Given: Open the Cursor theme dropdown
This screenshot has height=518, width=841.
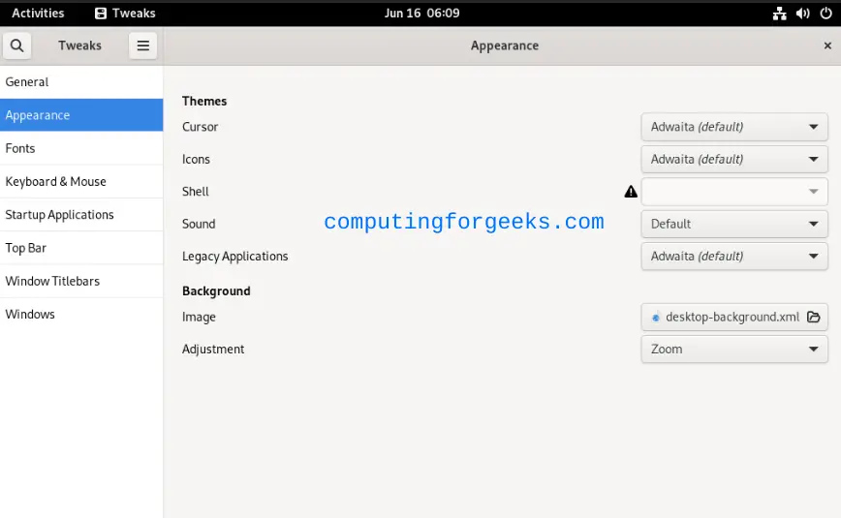Looking at the screenshot, I should point(734,127).
